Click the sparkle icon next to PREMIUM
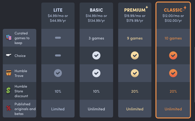195x121 pixels. point(147,7)
